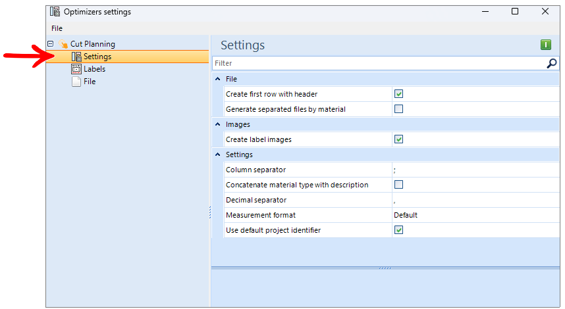Viewport: 565px width, 309px height.
Task: Toggle Create first row with header checkbox
Action: (x=398, y=94)
